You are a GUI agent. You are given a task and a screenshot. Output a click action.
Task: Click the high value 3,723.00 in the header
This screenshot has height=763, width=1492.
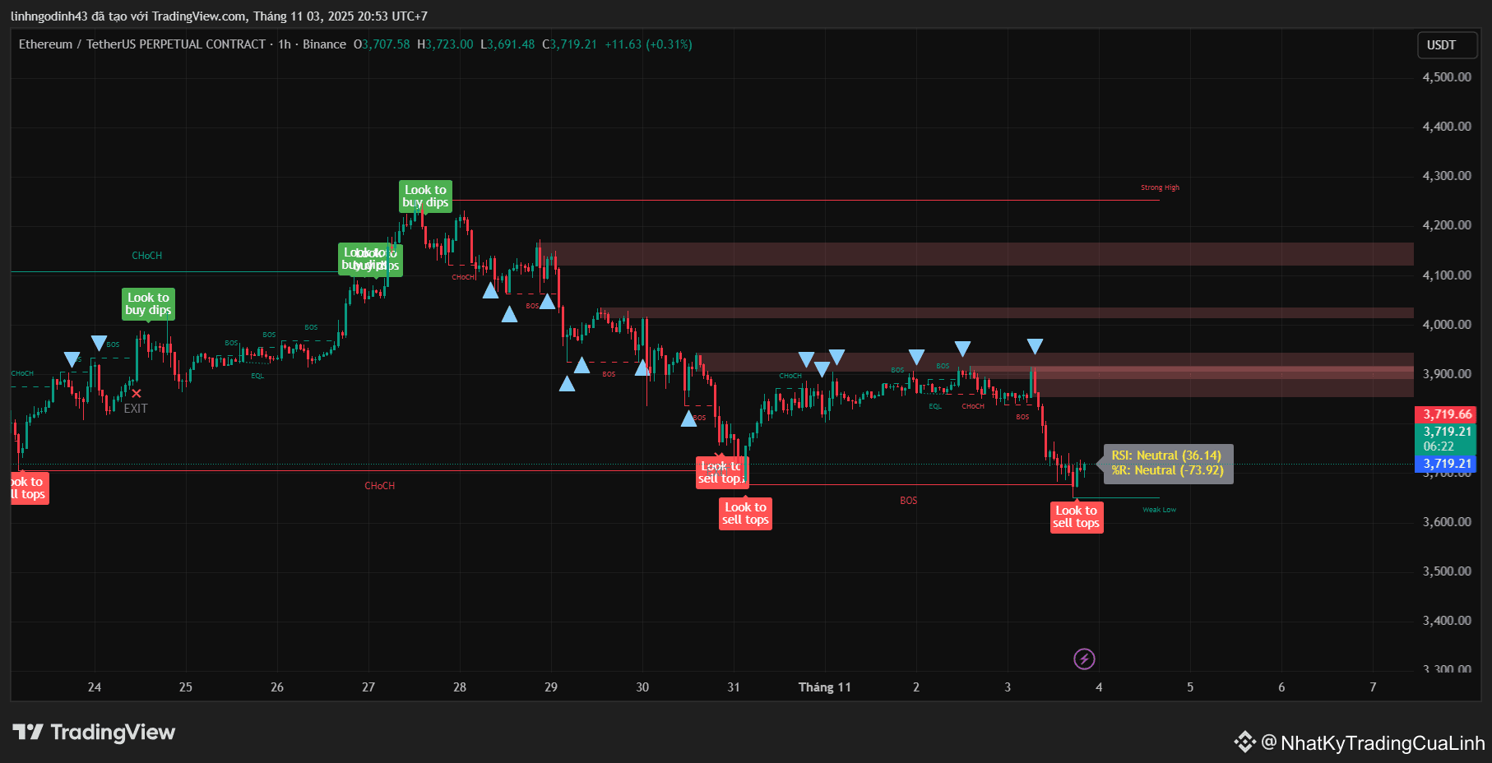[x=449, y=44]
